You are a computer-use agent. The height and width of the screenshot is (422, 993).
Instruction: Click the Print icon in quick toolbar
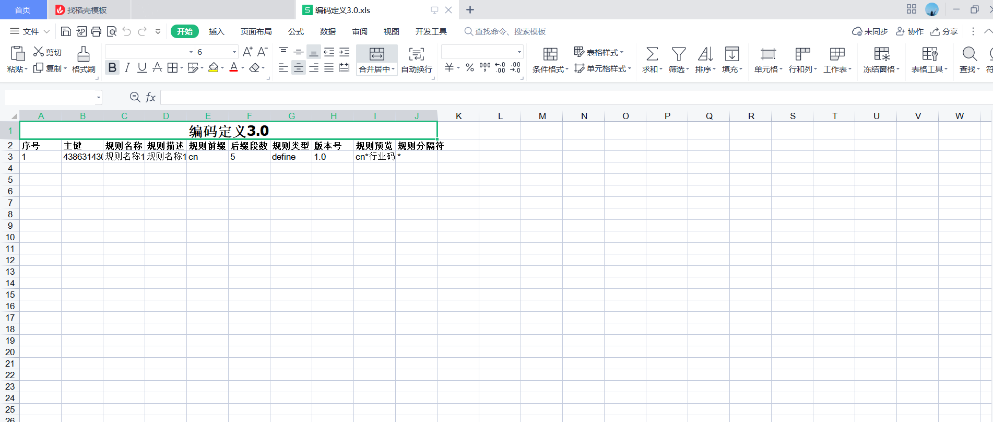pos(96,32)
